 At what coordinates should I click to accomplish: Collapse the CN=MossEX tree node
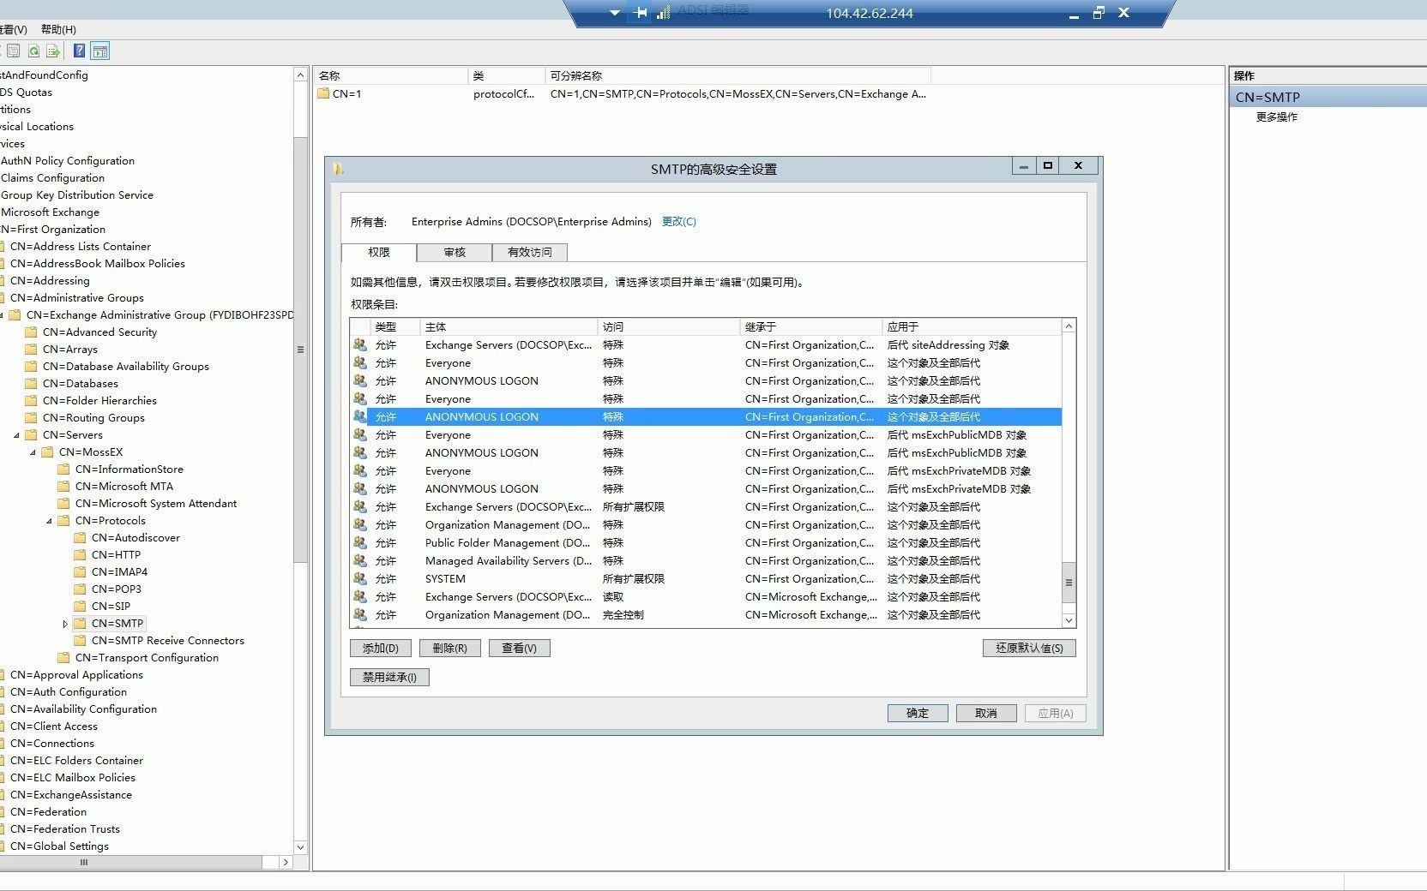coord(33,452)
